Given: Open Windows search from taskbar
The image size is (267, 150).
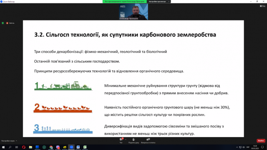Looking at the screenshot, I should pos(10,147).
